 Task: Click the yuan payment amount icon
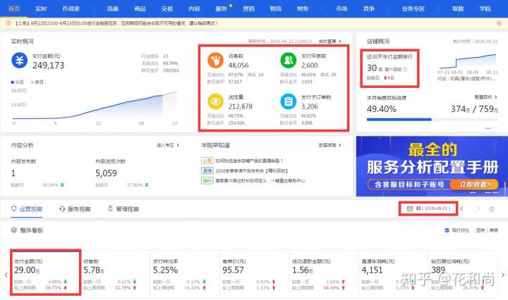click(20, 61)
